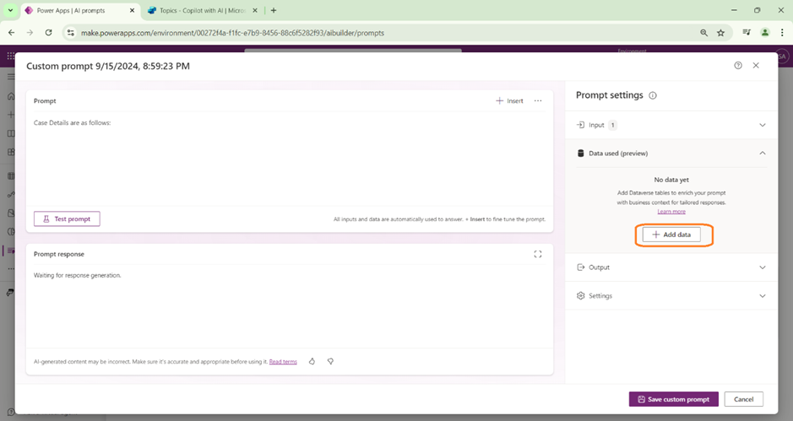The height and width of the screenshot is (421, 793).
Task: Click the Test prompt button
Action: pyautogui.click(x=67, y=219)
